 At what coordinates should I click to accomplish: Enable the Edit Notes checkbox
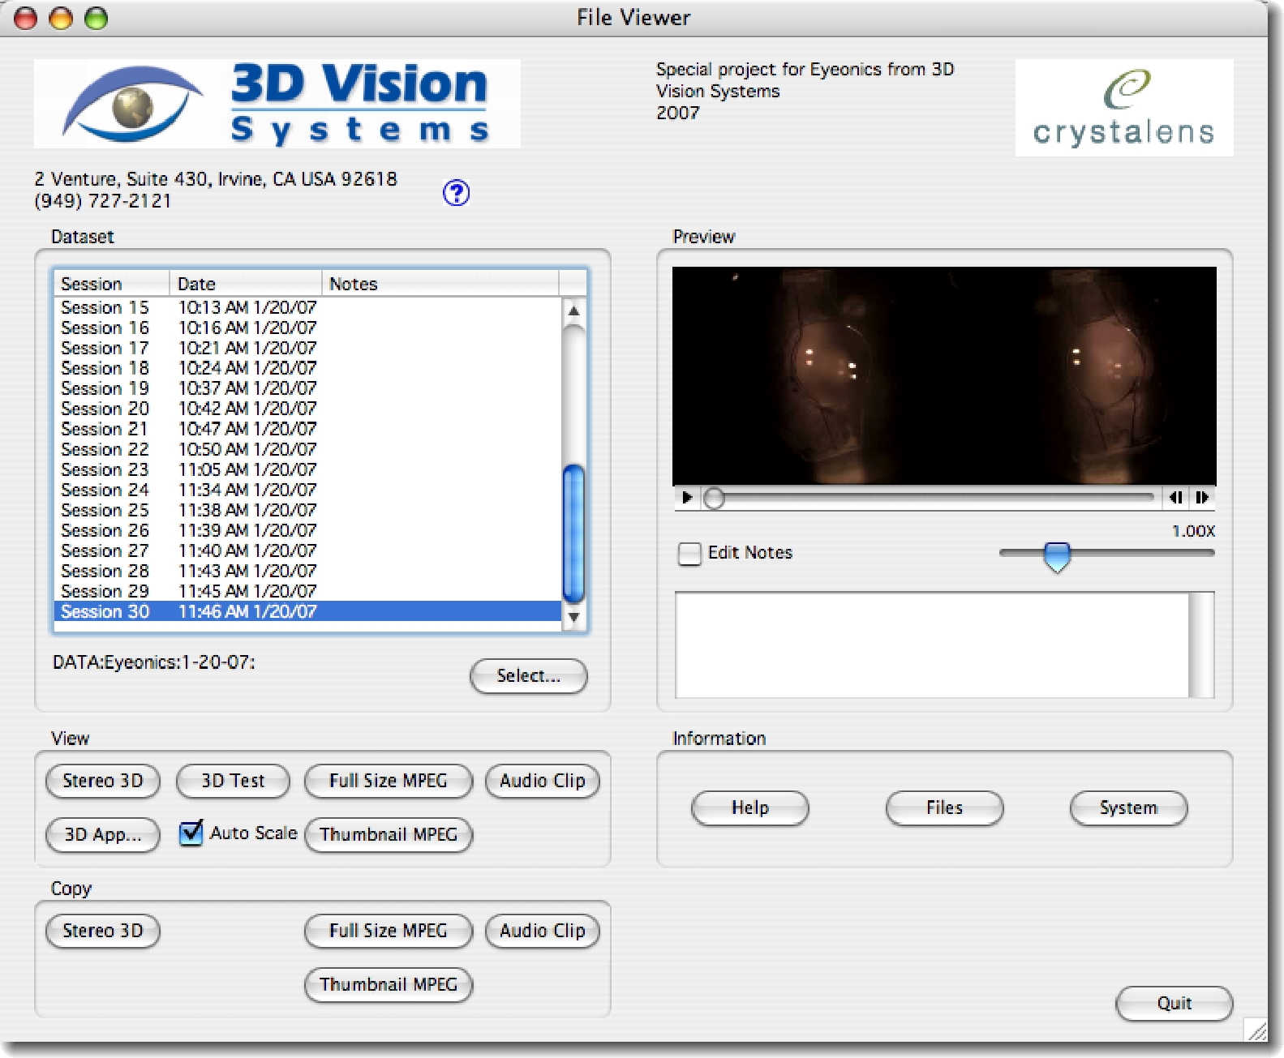click(689, 554)
